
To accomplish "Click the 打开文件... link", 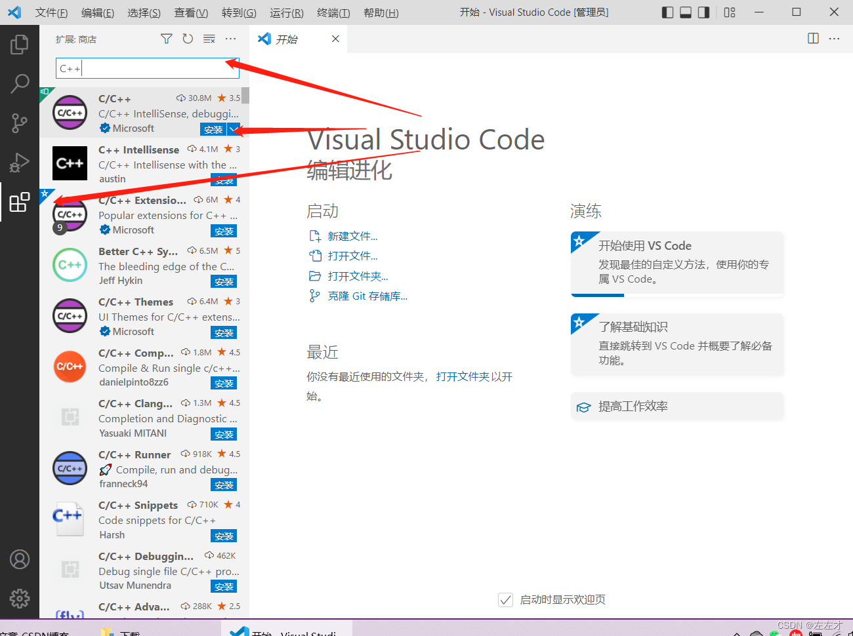I will point(352,256).
